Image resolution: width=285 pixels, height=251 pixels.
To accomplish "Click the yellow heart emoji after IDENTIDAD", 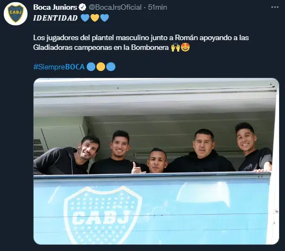I will (95, 18).
